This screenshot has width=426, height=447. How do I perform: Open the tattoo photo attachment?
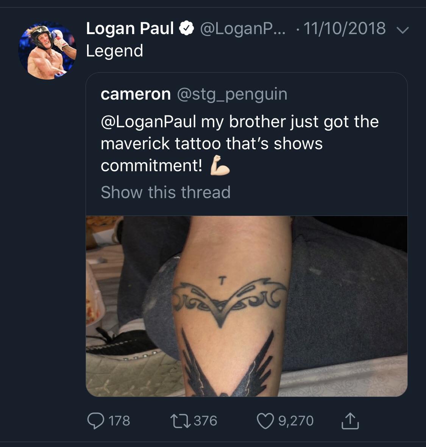[248, 305]
